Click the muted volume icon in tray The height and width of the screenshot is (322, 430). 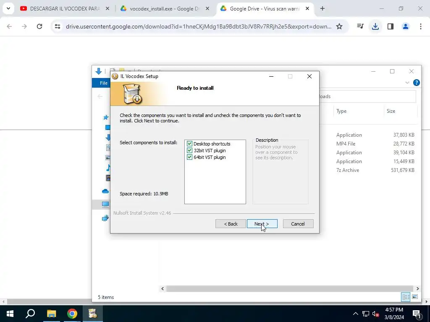375,314
